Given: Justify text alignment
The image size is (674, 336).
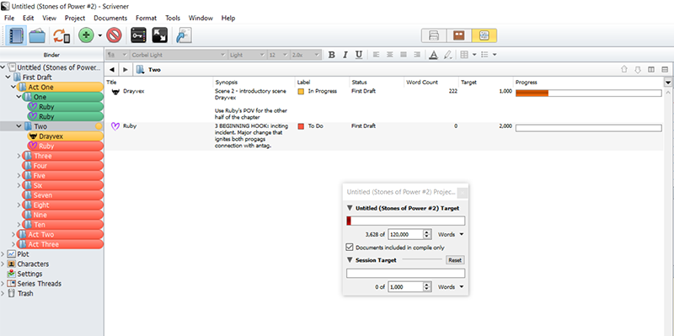Looking at the screenshot, I should click(x=404, y=55).
